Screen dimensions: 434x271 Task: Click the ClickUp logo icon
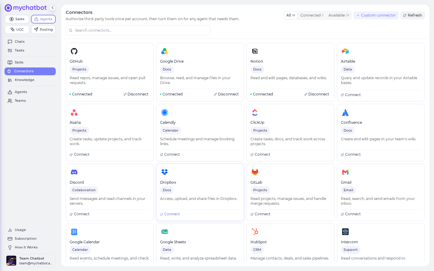point(255,112)
